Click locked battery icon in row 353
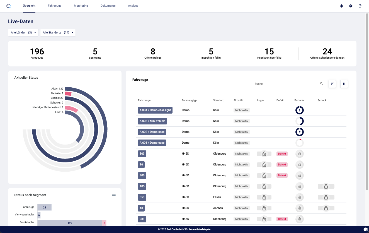 [300, 197]
